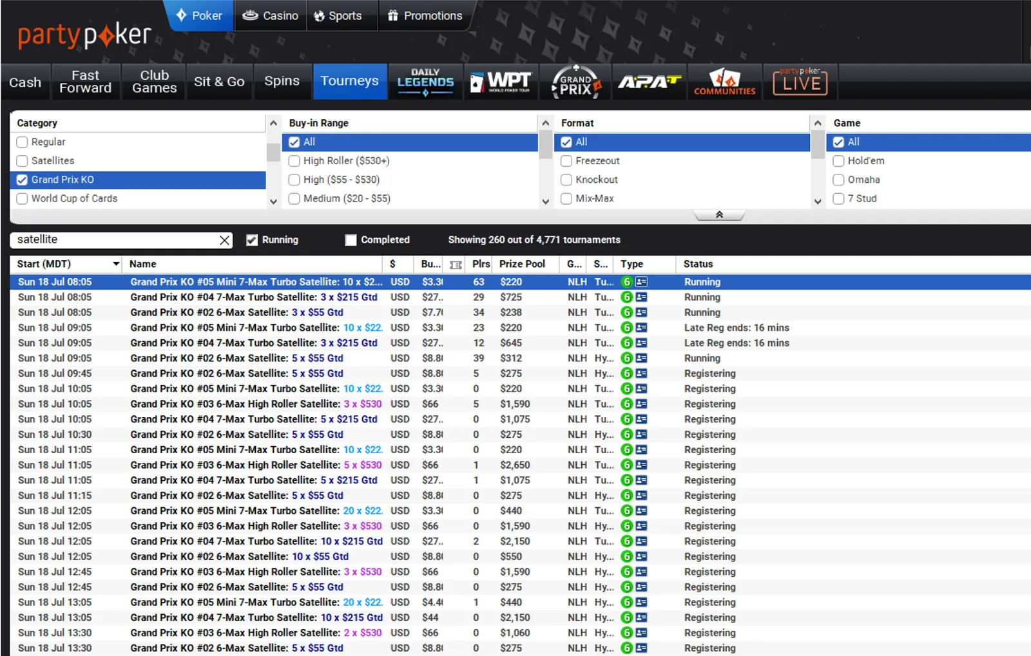Switch to the Sit & Go tab
The height and width of the screenshot is (656, 1031).
pos(219,82)
